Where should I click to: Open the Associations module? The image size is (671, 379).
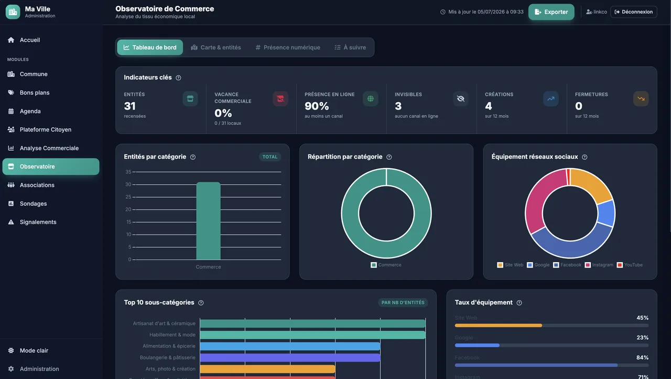[x=51, y=185]
